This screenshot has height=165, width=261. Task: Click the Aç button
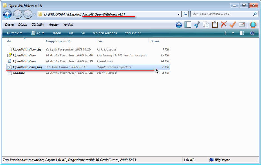tap(36, 33)
